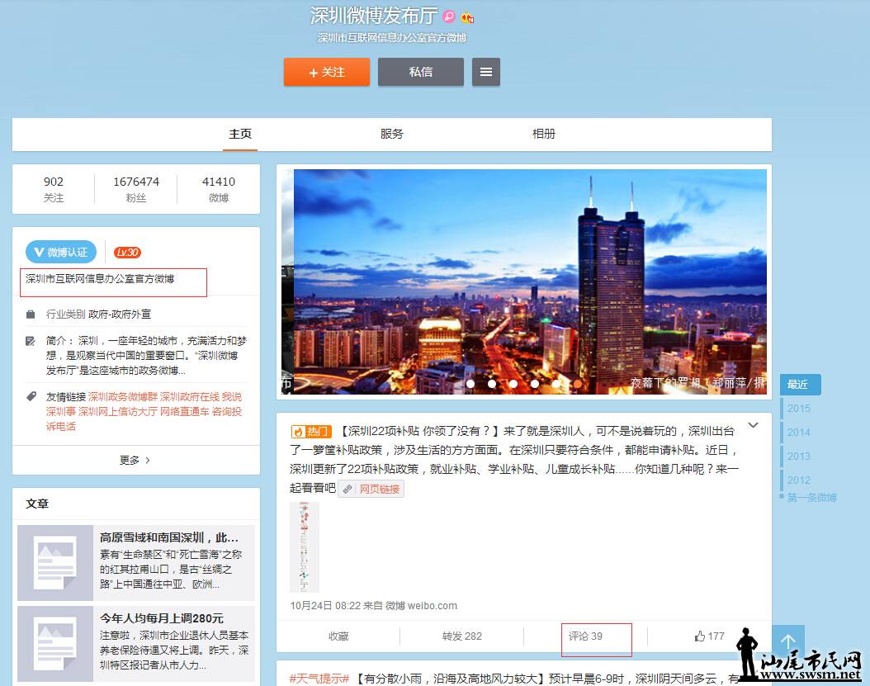Click the pink badge icon beside 深圳微博发布厅
Image resolution: width=870 pixels, height=686 pixels.
pyautogui.click(x=449, y=17)
